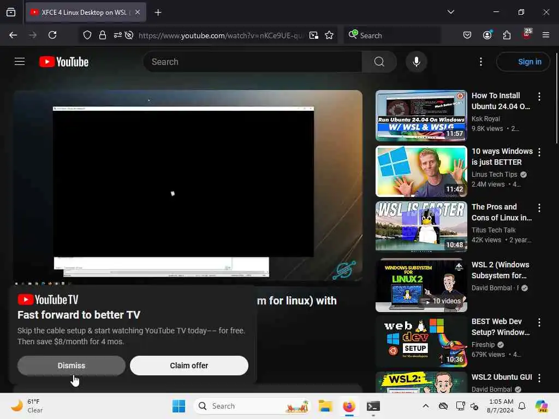Click the YouTube search magnifier button
This screenshot has height=419, width=559.
(379, 62)
